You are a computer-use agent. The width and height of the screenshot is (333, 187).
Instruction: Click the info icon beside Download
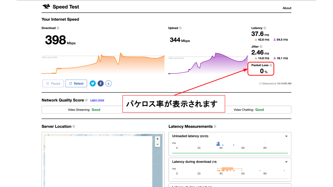tap(58, 28)
